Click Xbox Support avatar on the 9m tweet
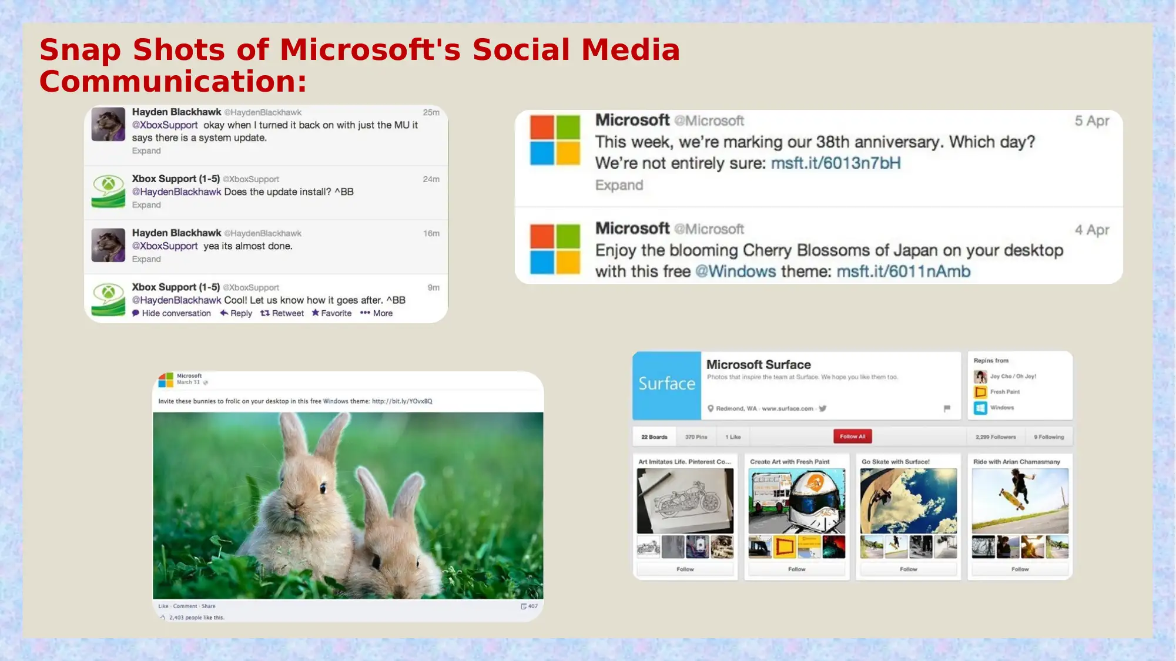 (x=108, y=300)
